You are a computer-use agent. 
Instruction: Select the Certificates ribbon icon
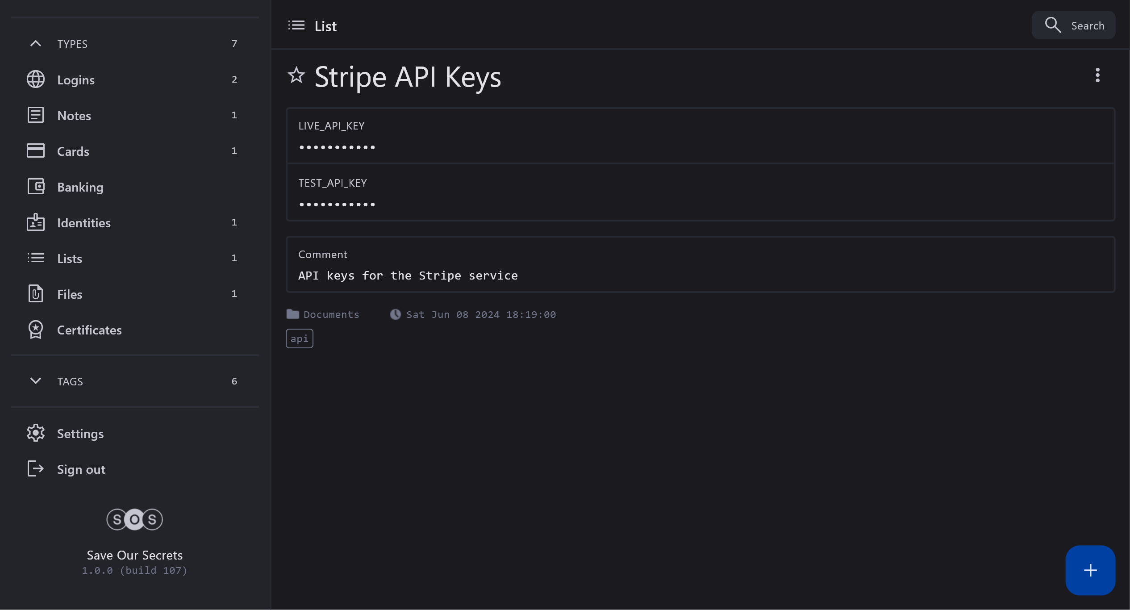point(36,330)
